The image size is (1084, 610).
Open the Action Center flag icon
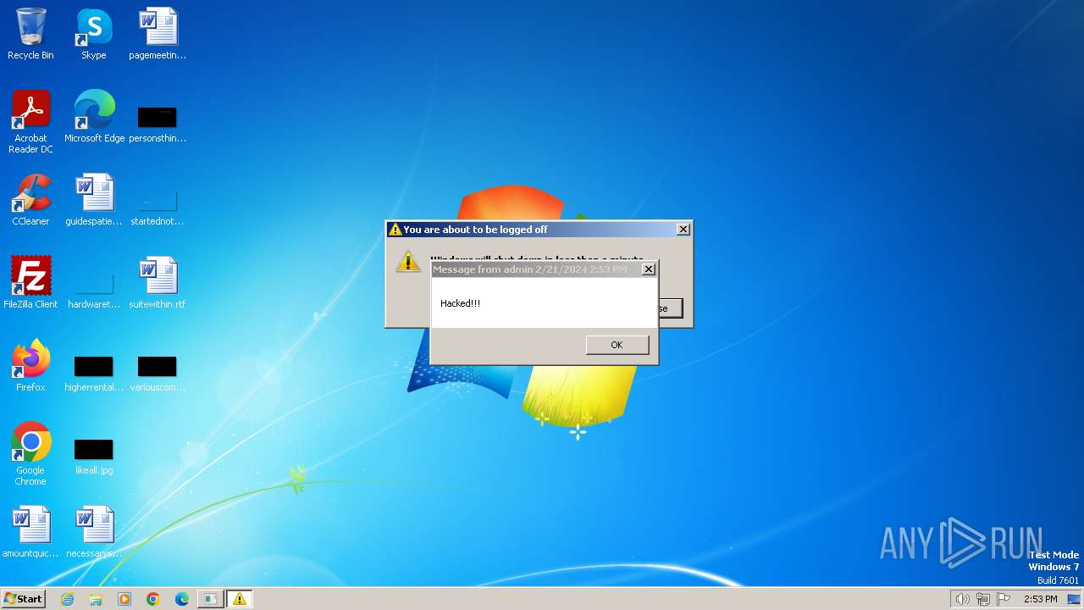[1004, 599]
